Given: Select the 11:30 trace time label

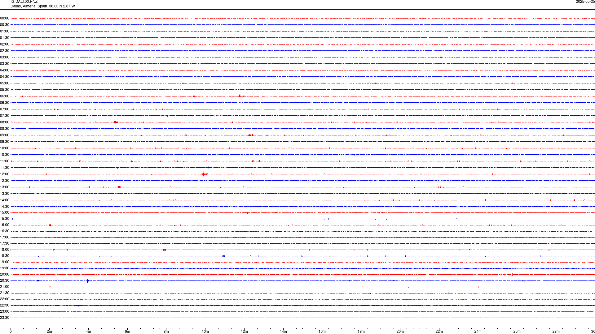Looking at the screenshot, I should click(5, 168).
